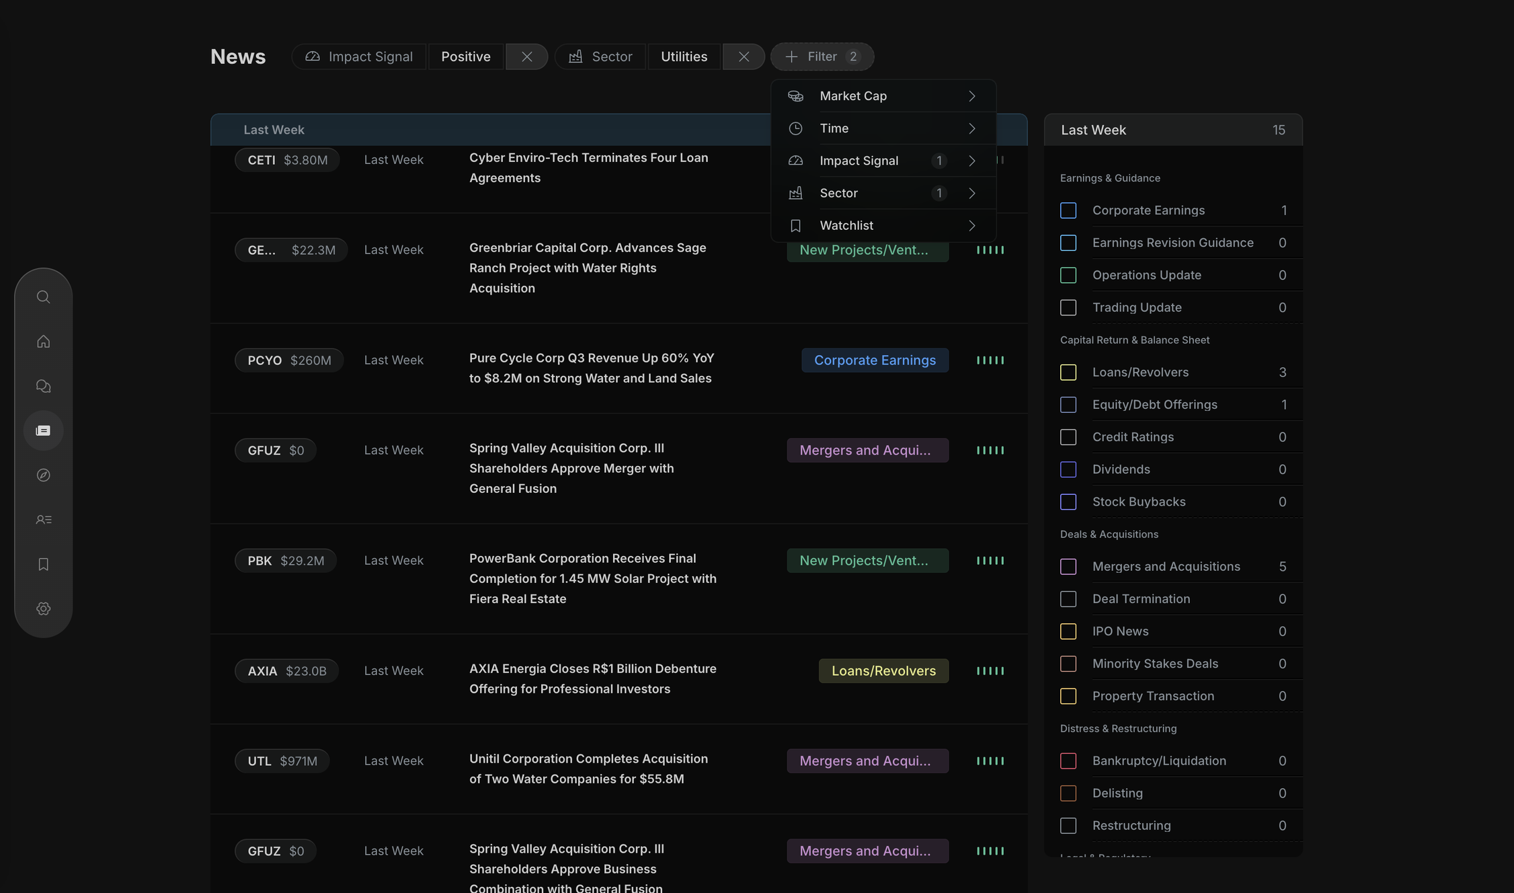The width and height of the screenshot is (1514, 893).
Task: Expand the Market Cap submenu chevron
Action: 972,96
